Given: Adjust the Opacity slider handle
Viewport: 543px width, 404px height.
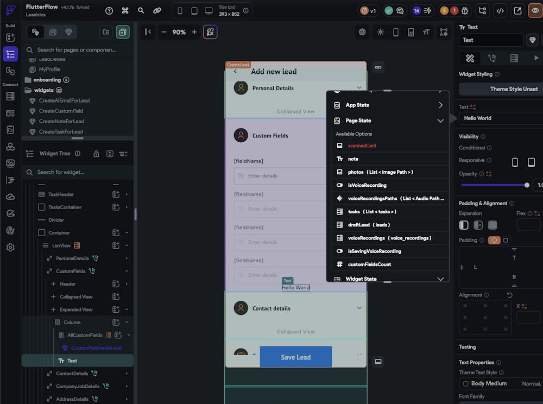Looking at the screenshot, I should pyautogui.click(x=527, y=185).
